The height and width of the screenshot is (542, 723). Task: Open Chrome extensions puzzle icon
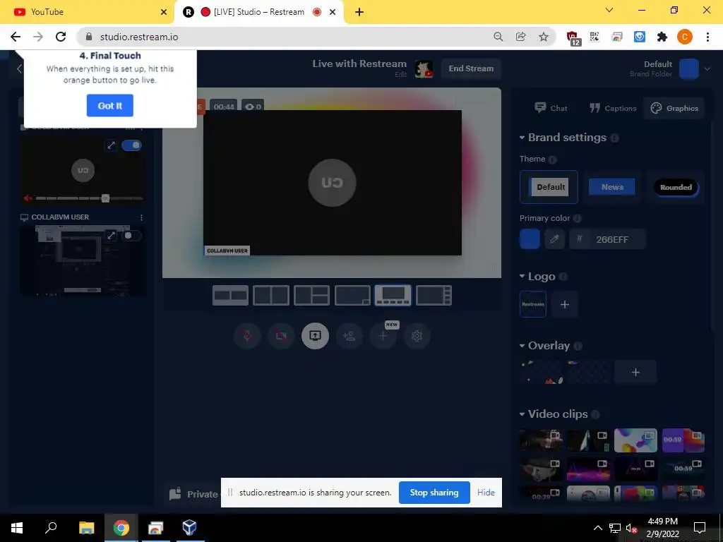click(662, 37)
